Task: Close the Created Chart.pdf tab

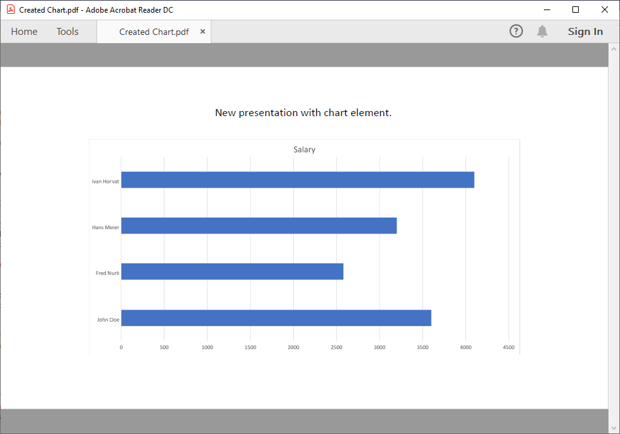Action: point(202,32)
